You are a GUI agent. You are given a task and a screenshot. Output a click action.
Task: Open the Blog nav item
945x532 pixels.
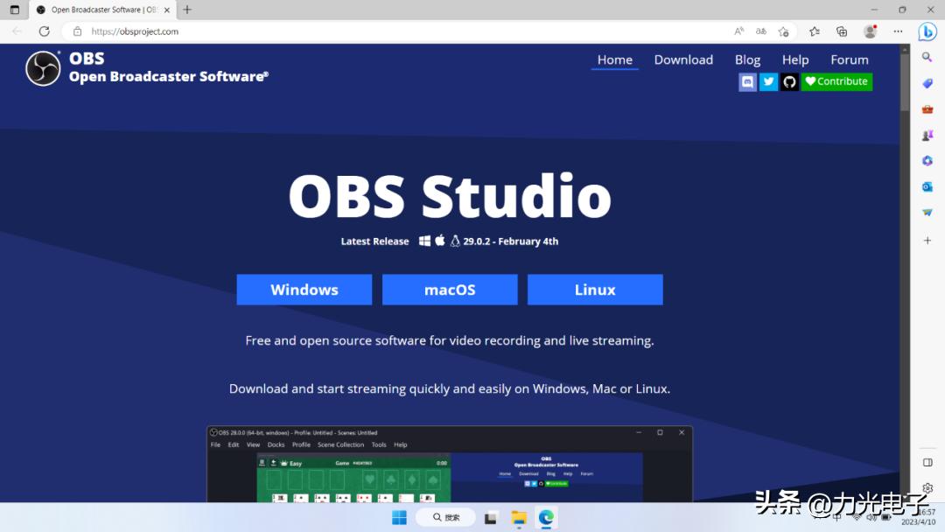tap(747, 59)
